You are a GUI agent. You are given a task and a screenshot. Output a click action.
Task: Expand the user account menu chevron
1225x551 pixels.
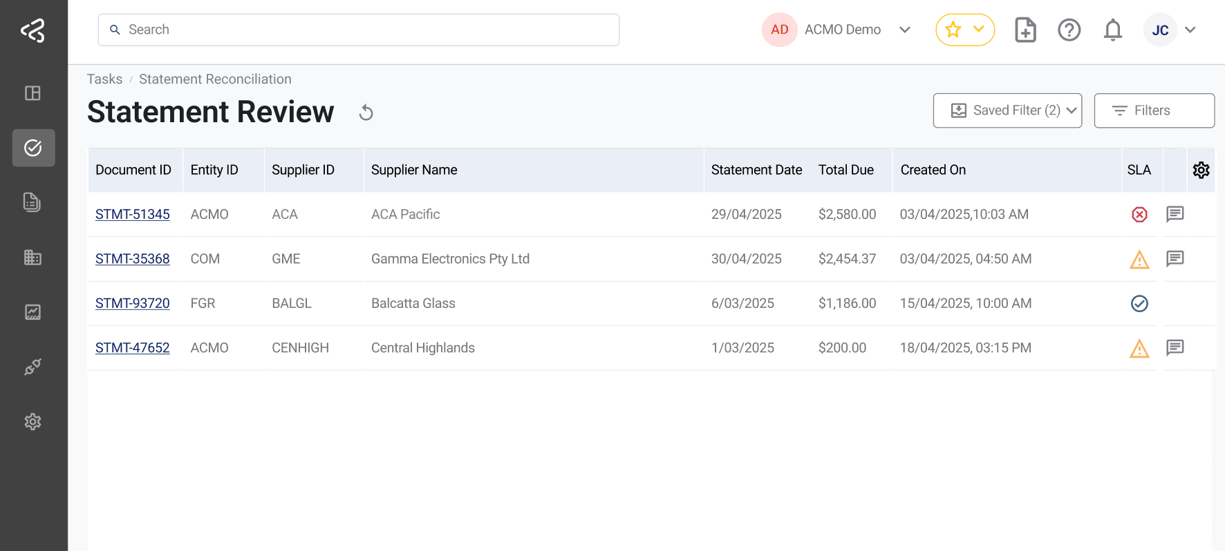point(1190,30)
